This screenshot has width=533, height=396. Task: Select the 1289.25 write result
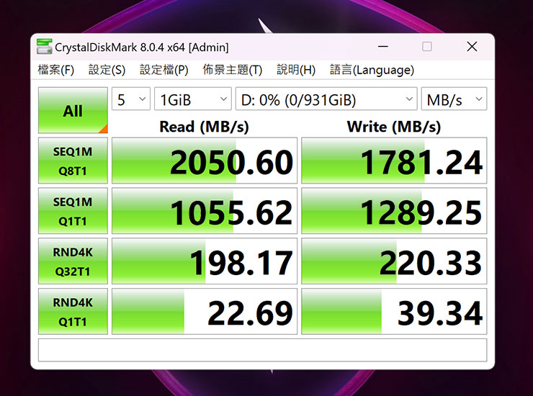[x=394, y=211]
